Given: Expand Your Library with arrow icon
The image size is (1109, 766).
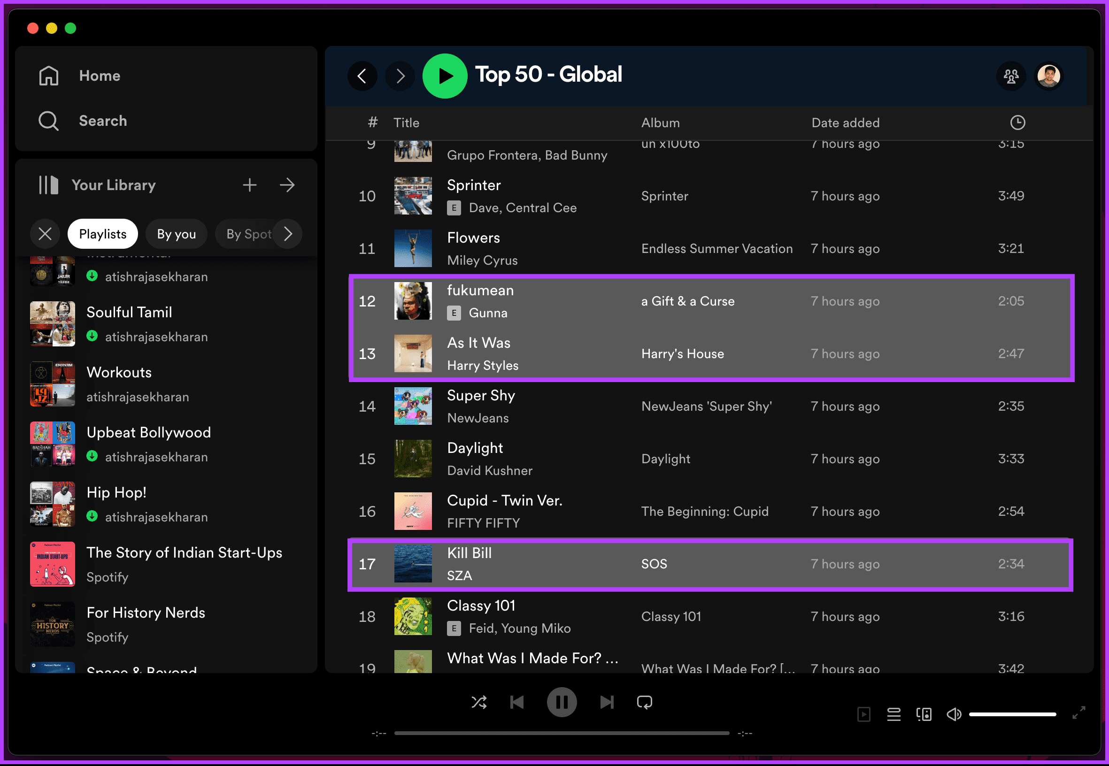Looking at the screenshot, I should click(x=287, y=185).
